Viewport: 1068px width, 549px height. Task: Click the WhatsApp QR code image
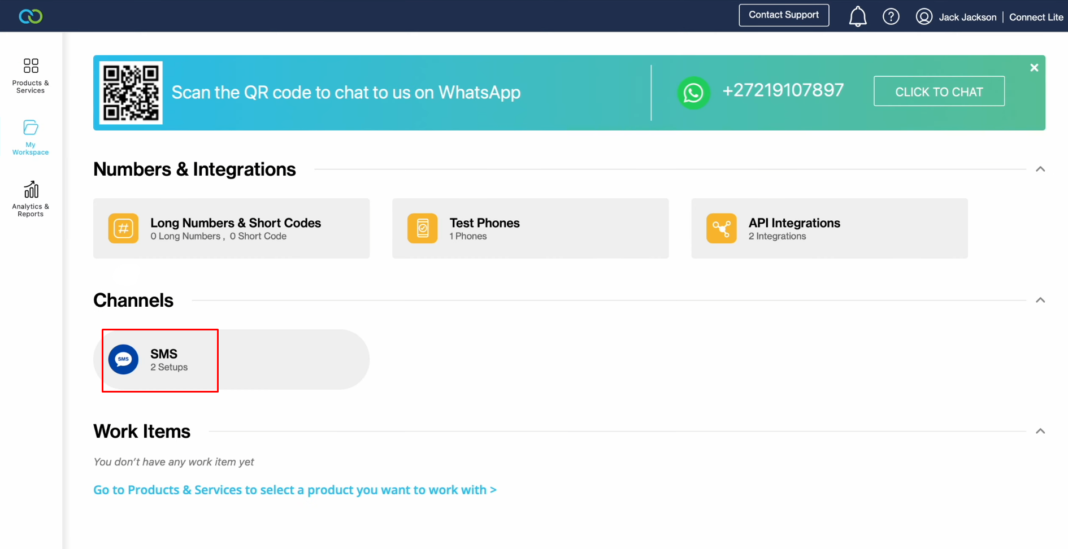[131, 93]
